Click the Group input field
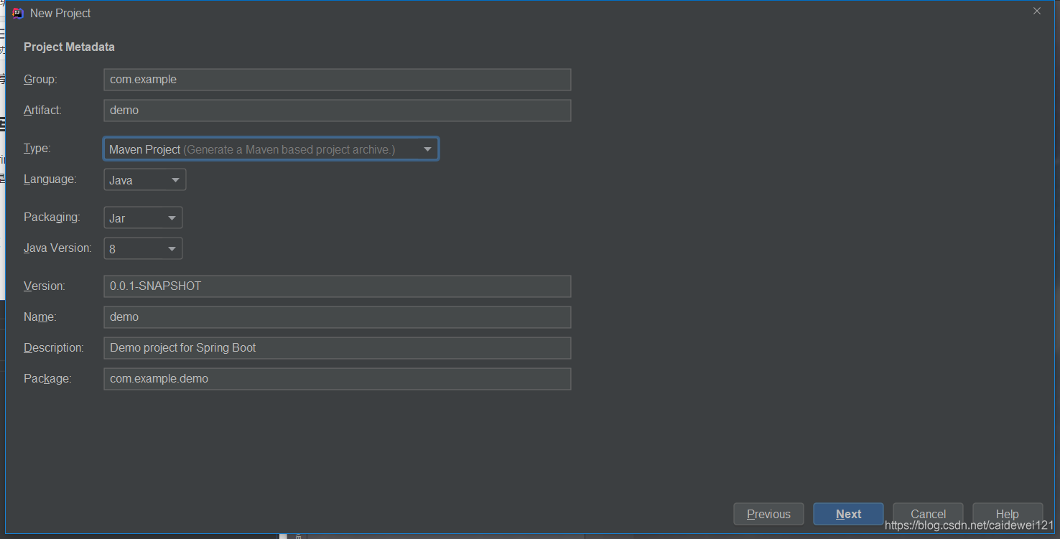The width and height of the screenshot is (1060, 539). pyautogui.click(x=337, y=80)
